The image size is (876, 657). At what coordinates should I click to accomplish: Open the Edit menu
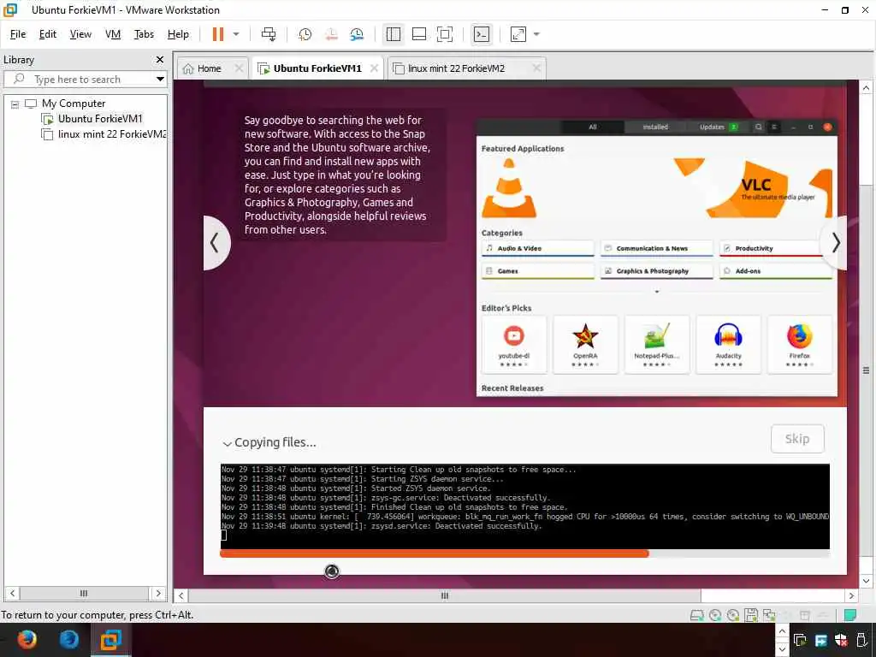(x=48, y=34)
